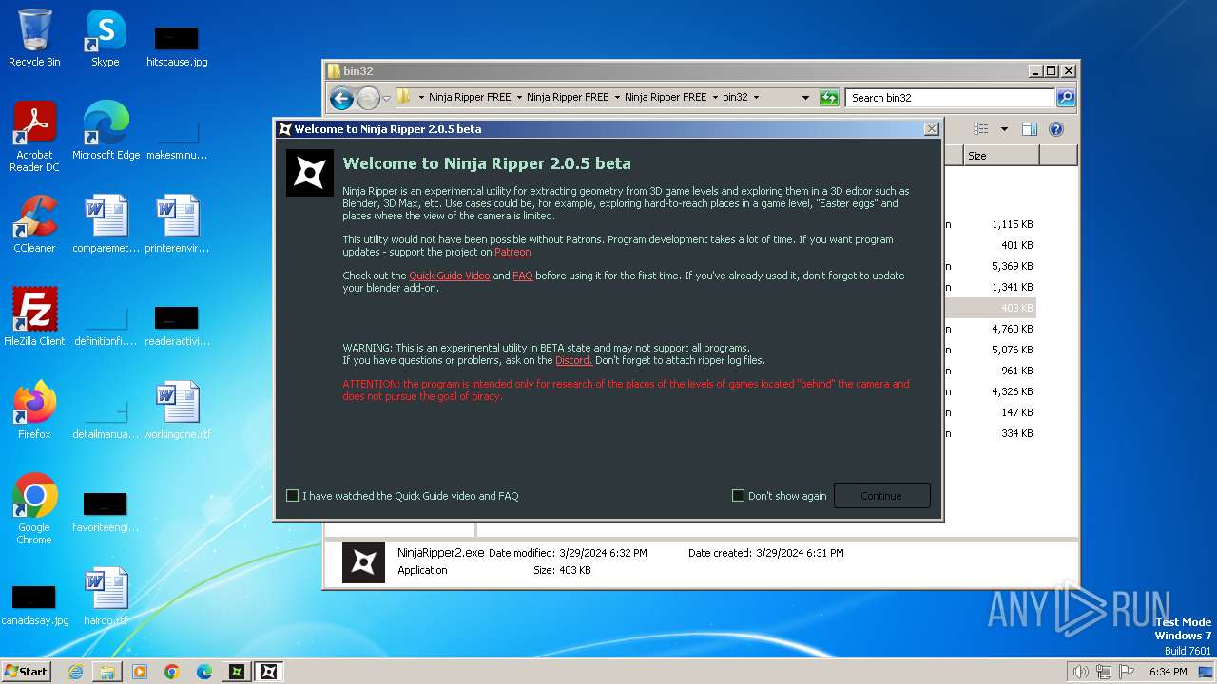The height and width of the screenshot is (684, 1217).
Task: Launch FileZilla Client from the desktop
Action: 34,317
